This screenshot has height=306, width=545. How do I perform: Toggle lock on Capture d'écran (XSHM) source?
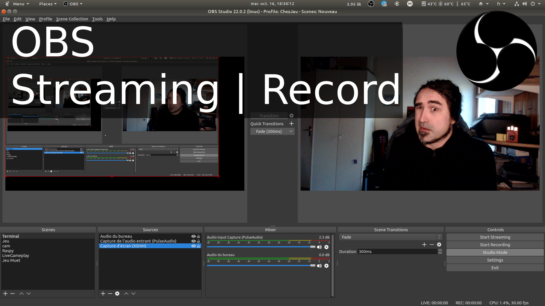(198, 246)
